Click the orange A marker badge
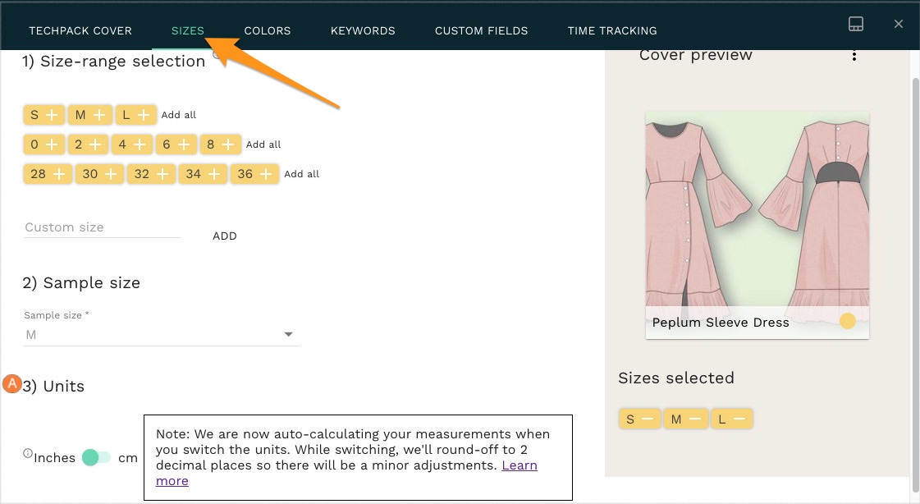The width and height of the screenshot is (920, 504). coord(12,383)
